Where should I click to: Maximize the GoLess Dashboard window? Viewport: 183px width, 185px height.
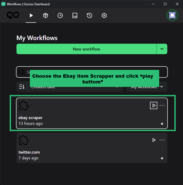pyautogui.click(x=165, y=4)
